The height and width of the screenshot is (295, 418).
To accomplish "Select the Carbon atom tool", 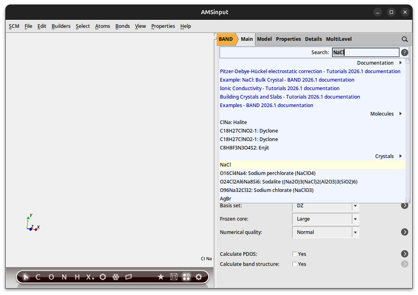I will click(38, 277).
